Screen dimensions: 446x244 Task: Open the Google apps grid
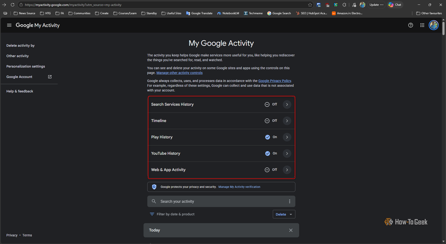point(422,25)
